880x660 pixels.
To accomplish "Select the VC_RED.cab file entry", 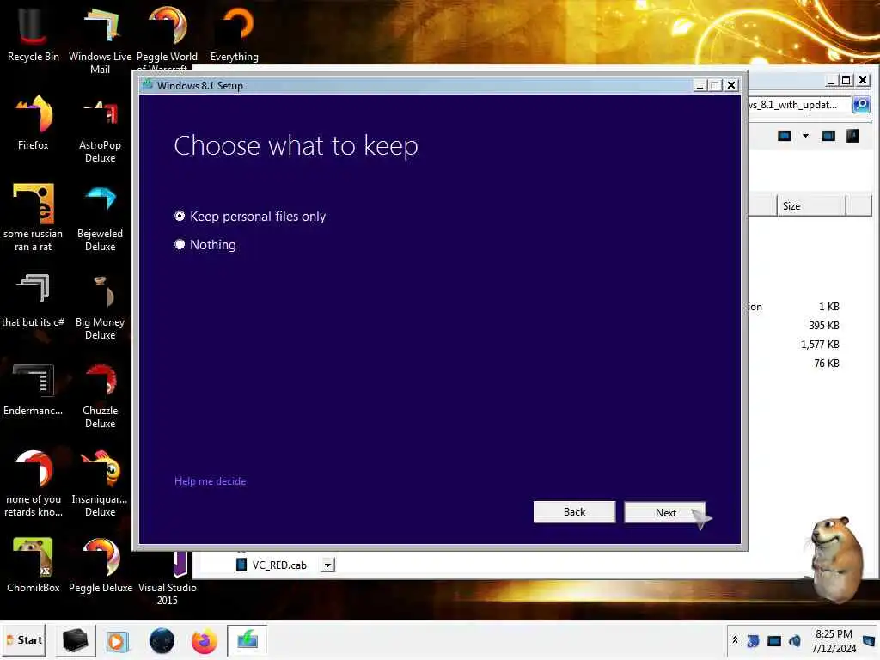I will [x=272, y=565].
